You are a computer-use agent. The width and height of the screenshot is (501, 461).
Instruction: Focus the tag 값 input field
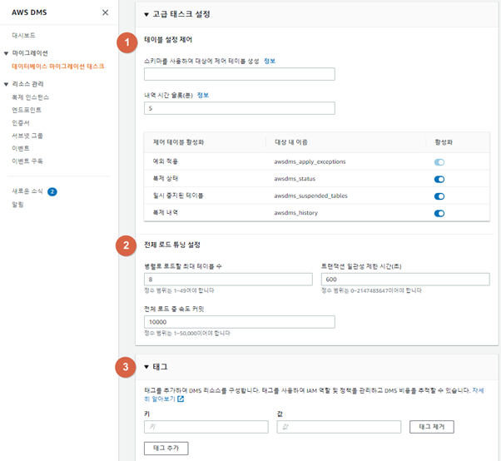339,427
